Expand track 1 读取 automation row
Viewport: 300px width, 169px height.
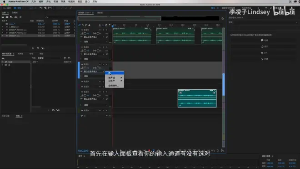coord(81,41)
